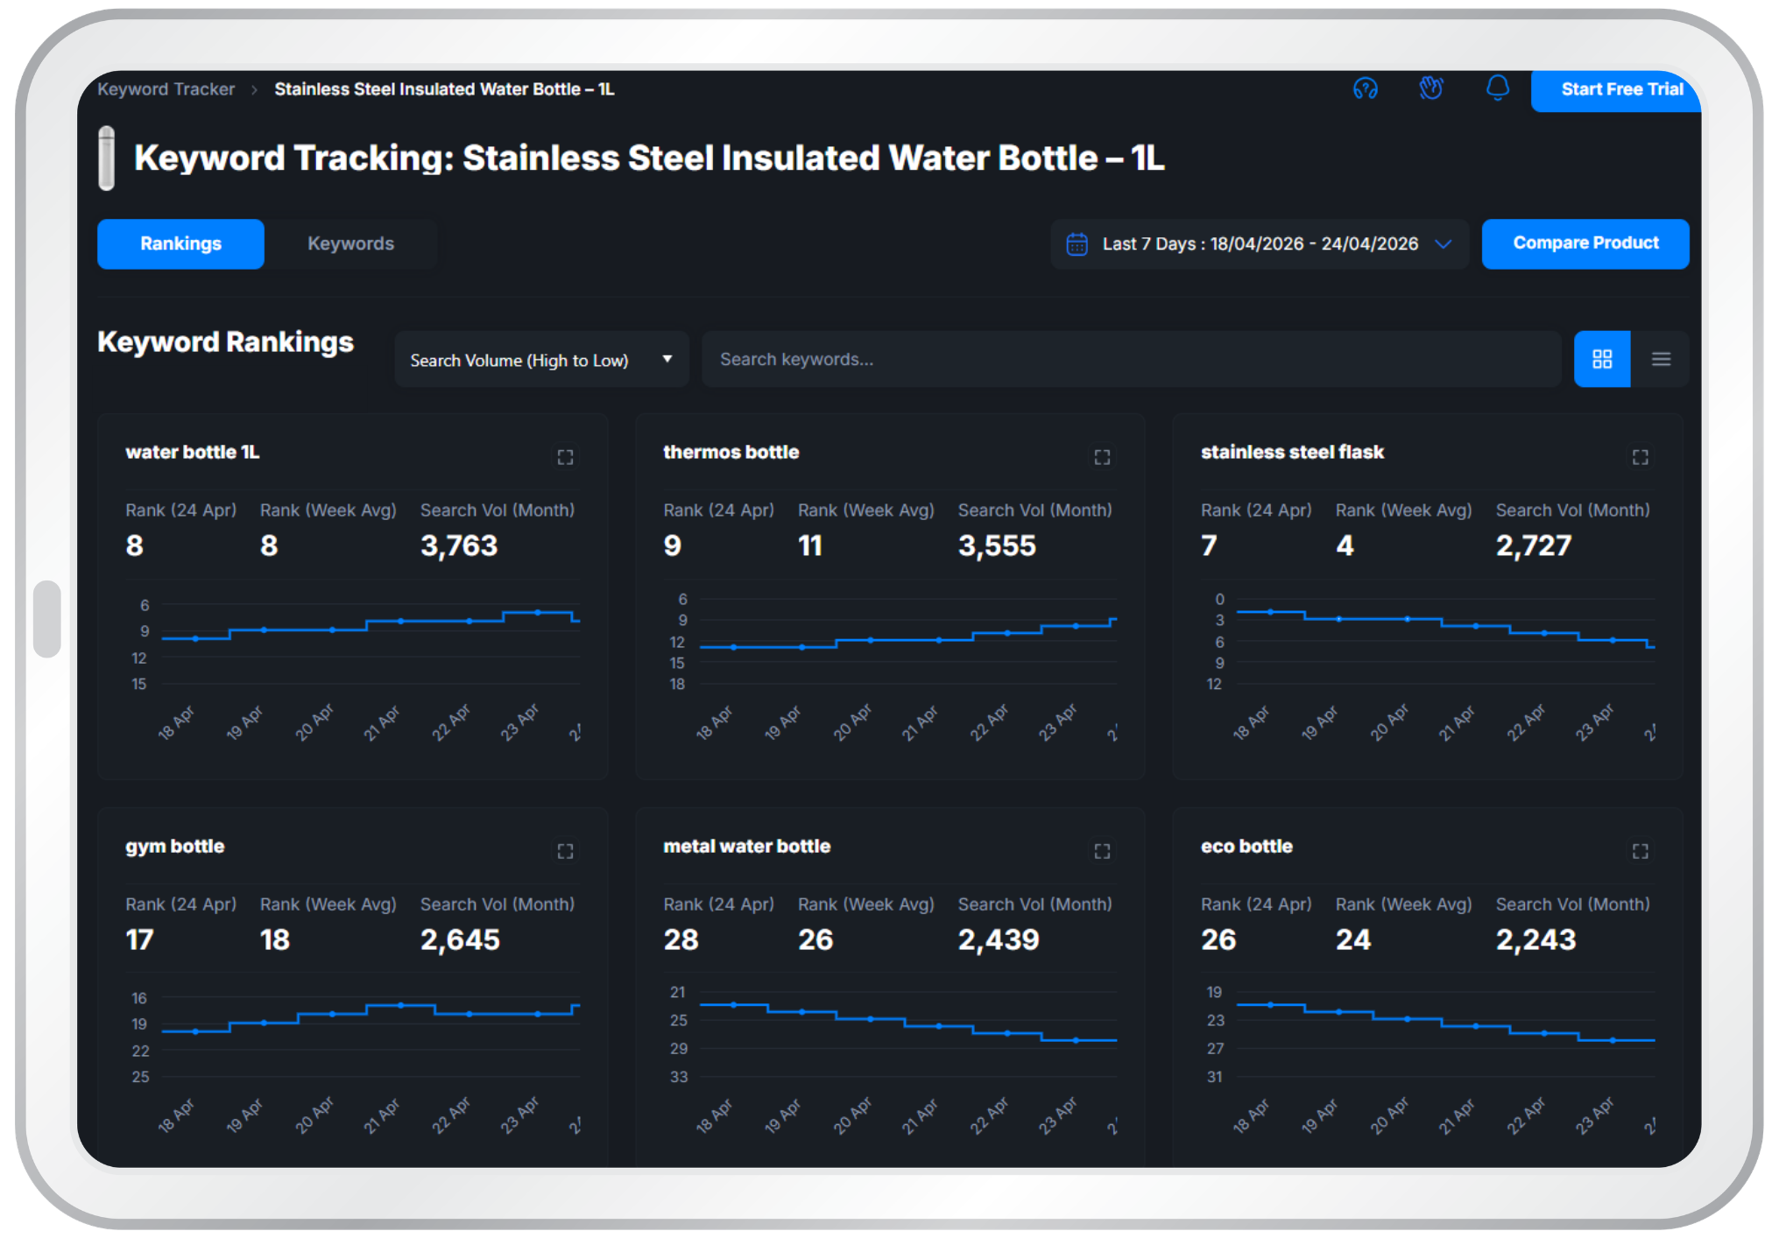The image size is (1779, 1238).
Task: Expand the metal water bottle chart
Action: [1102, 851]
